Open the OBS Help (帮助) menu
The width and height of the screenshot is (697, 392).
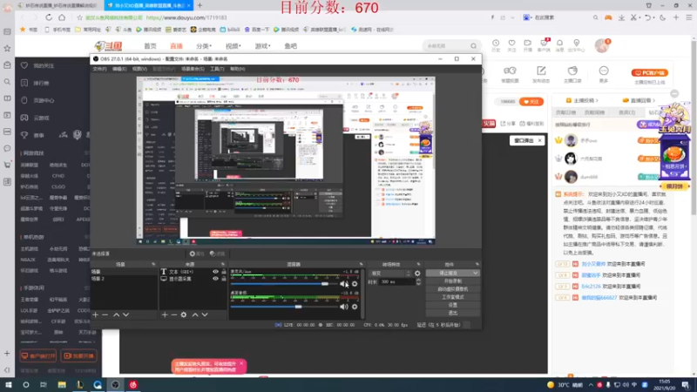point(237,69)
